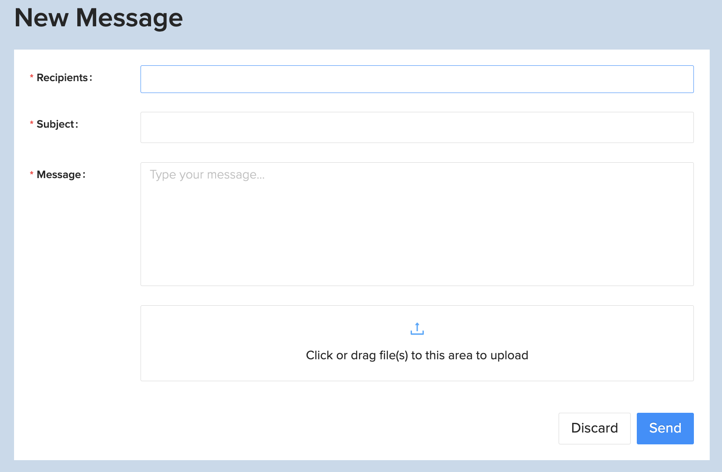Image resolution: width=722 pixels, height=472 pixels.
Task: Click the upload arrow icon
Action: pos(417,329)
